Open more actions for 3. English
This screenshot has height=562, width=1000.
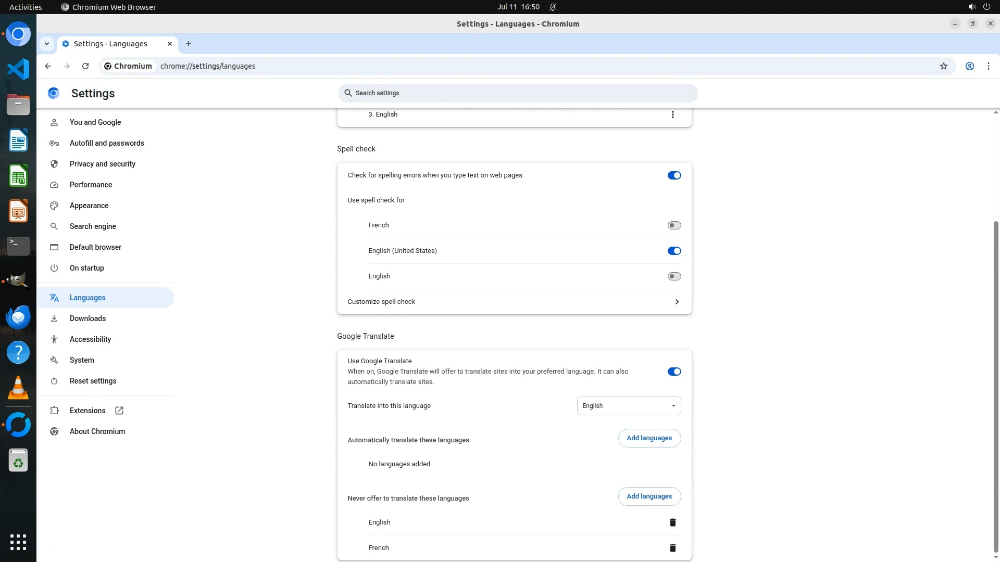[672, 114]
